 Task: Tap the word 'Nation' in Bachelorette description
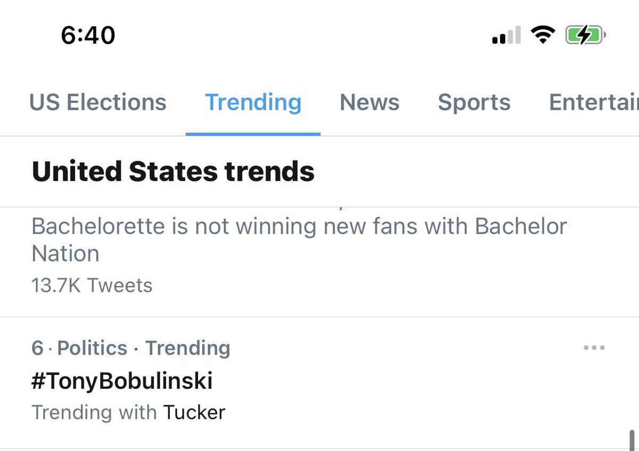point(65,253)
